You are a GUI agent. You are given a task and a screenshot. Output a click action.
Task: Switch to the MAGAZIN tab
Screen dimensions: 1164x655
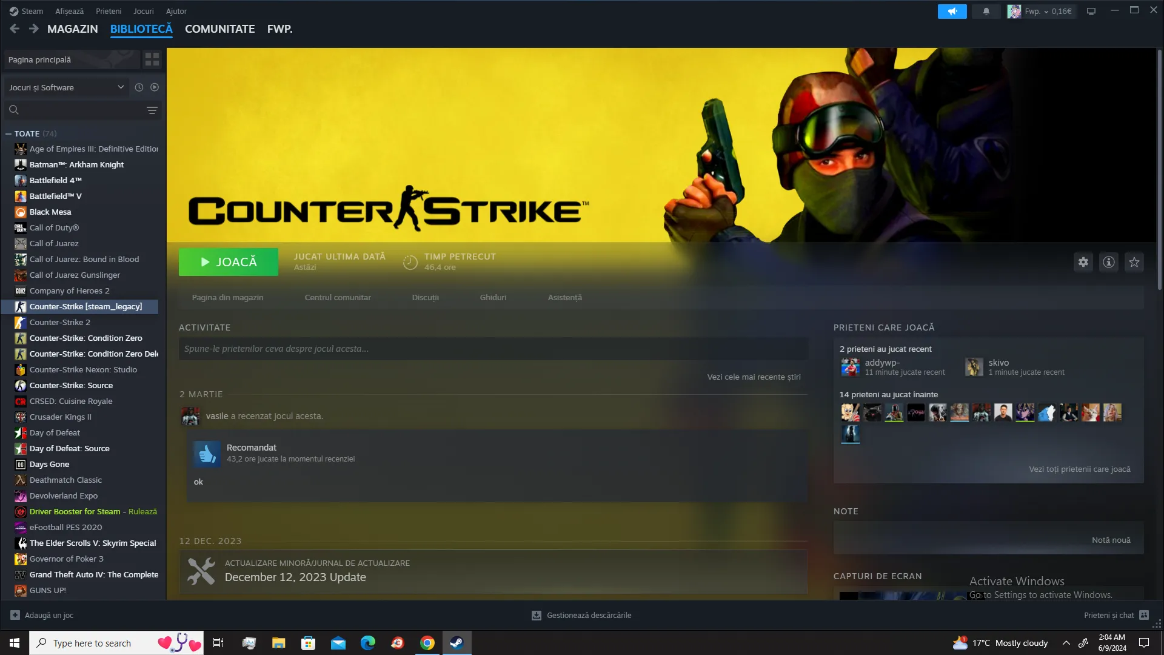pyautogui.click(x=72, y=29)
